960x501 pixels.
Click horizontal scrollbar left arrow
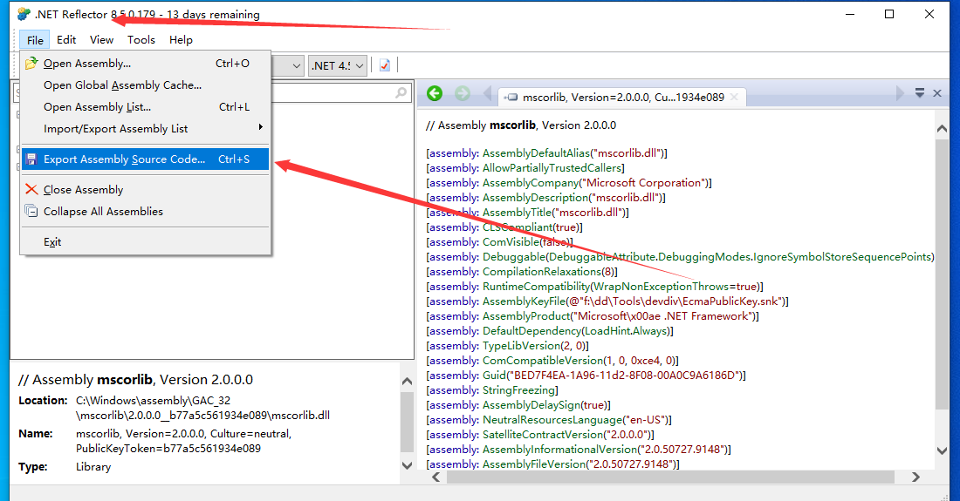pyautogui.click(x=435, y=477)
